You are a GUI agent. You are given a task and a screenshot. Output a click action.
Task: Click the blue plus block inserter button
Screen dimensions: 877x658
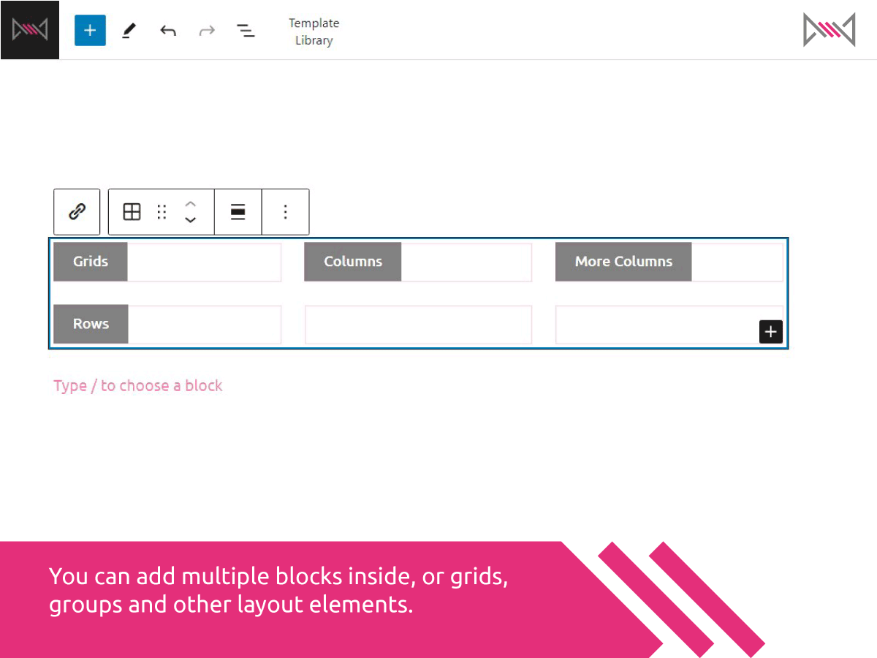click(x=90, y=30)
